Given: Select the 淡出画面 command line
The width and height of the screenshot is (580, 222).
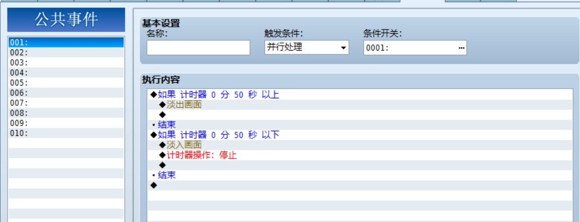Looking at the screenshot, I should tap(360, 104).
